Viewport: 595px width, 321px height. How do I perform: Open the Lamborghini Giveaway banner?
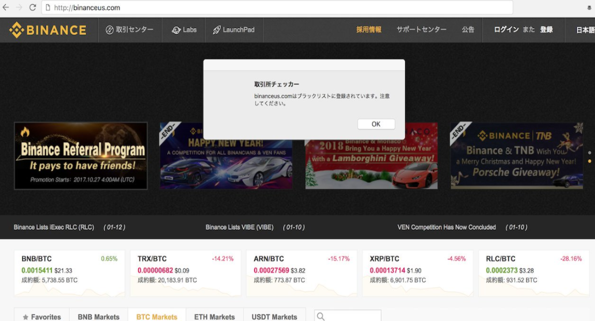tap(371, 164)
